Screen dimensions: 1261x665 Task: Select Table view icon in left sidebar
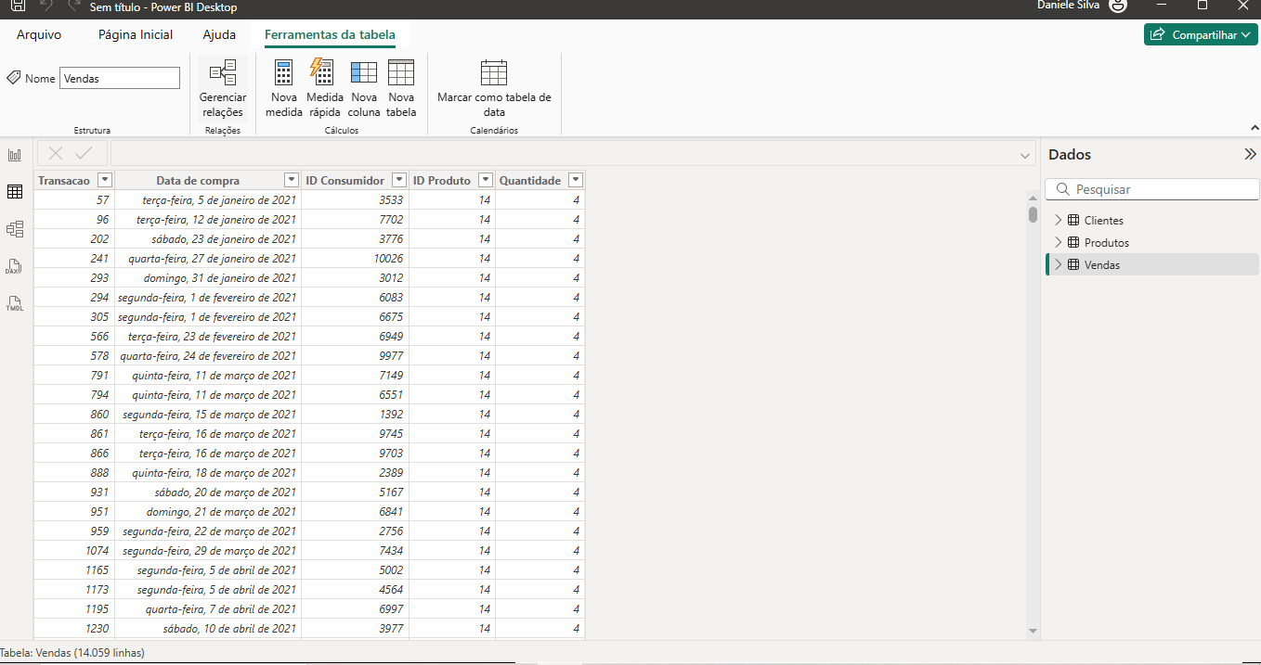pyautogui.click(x=15, y=192)
